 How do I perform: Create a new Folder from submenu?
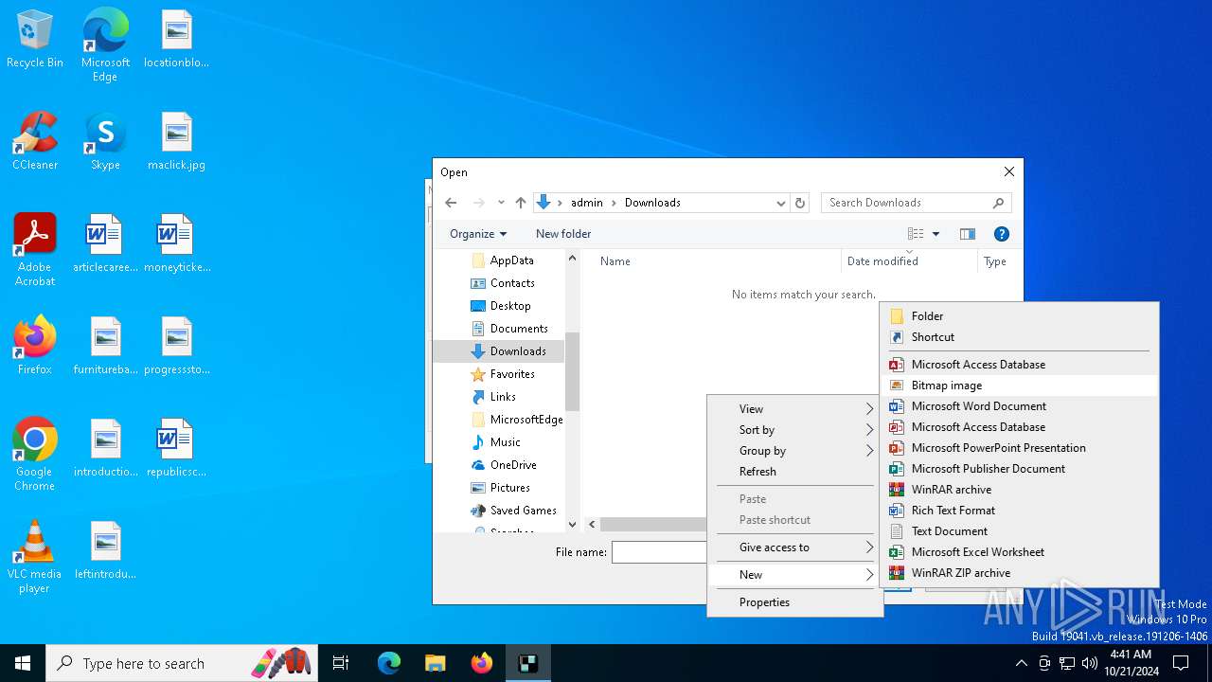coord(1019,316)
